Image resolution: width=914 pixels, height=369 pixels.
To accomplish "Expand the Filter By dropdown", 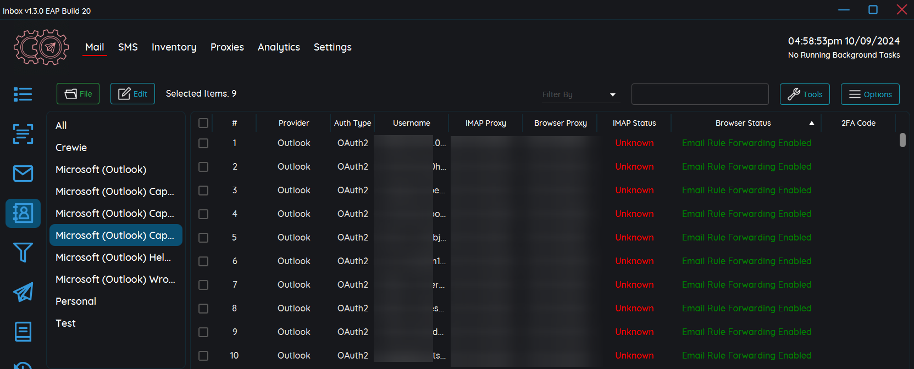I will tap(581, 94).
